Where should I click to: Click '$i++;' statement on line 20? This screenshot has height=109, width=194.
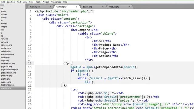(89, 82)
